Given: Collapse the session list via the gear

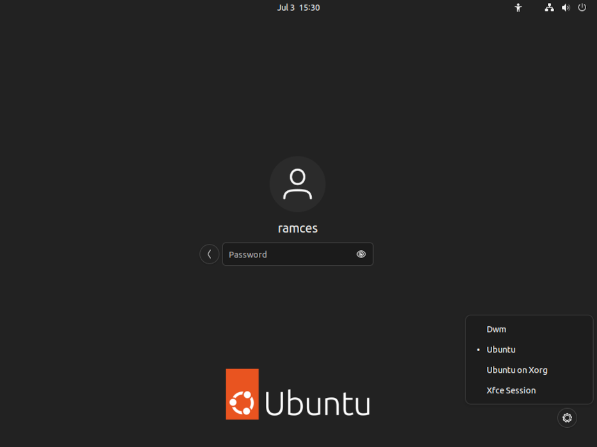Looking at the screenshot, I should [567, 418].
